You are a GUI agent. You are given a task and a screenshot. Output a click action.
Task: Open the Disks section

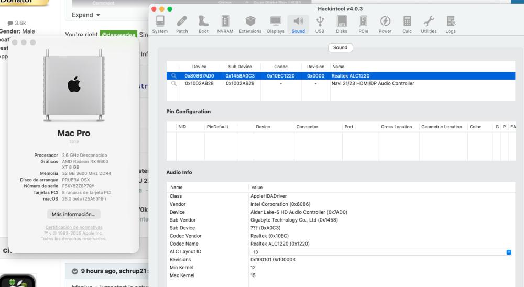point(342,25)
